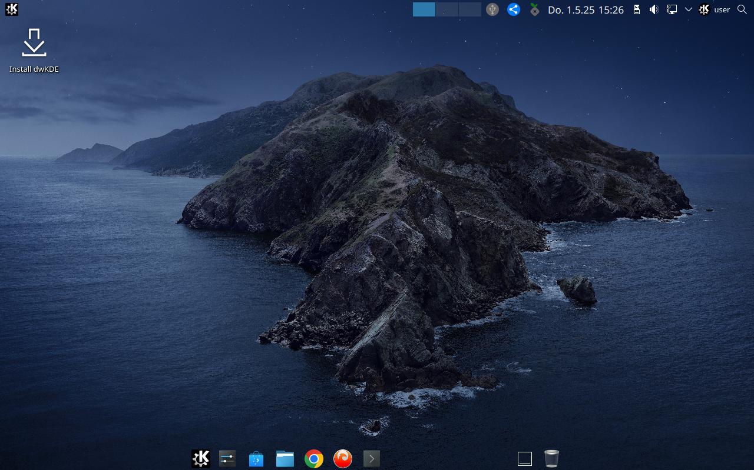
Task: Switch to the third virtual desktop in pager
Action: (x=469, y=9)
